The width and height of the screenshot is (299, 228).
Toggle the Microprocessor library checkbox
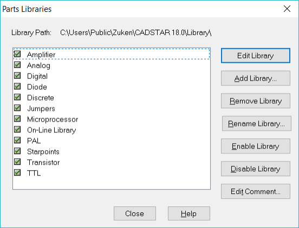(x=17, y=119)
